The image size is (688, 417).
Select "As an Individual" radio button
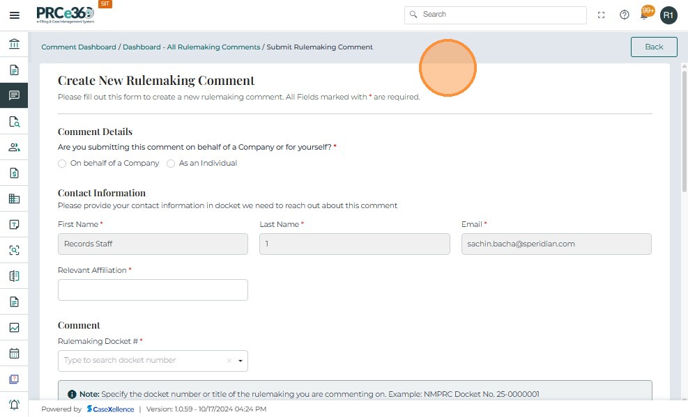point(171,164)
